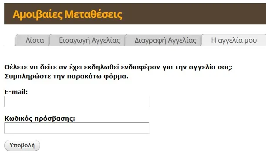Viewport: 266px width, 159px height.
Task: Pick Διαγραφή Αγγελίας to delete a listing
Action: (x=164, y=40)
